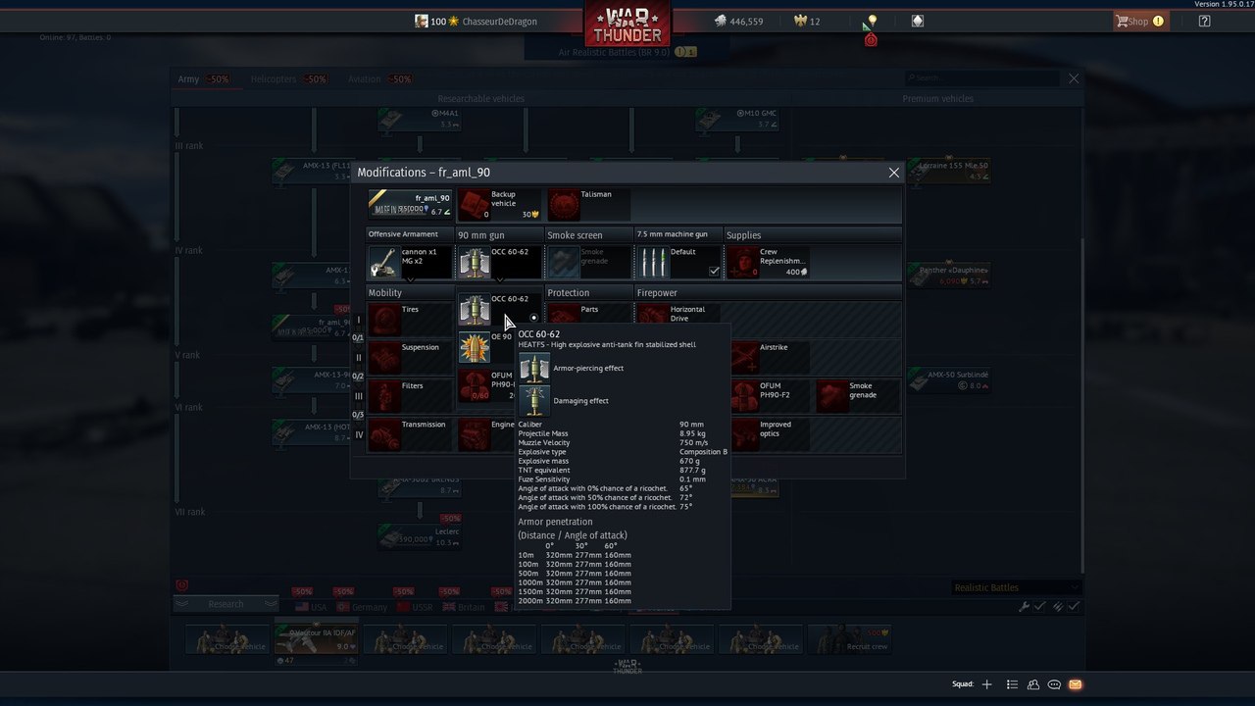Open the Realistic Battles mode dropdown

(1016, 587)
